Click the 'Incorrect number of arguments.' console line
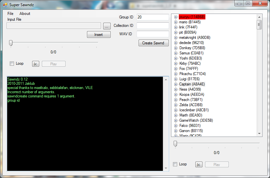Screen dimensions: 270x178 point(31,92)
